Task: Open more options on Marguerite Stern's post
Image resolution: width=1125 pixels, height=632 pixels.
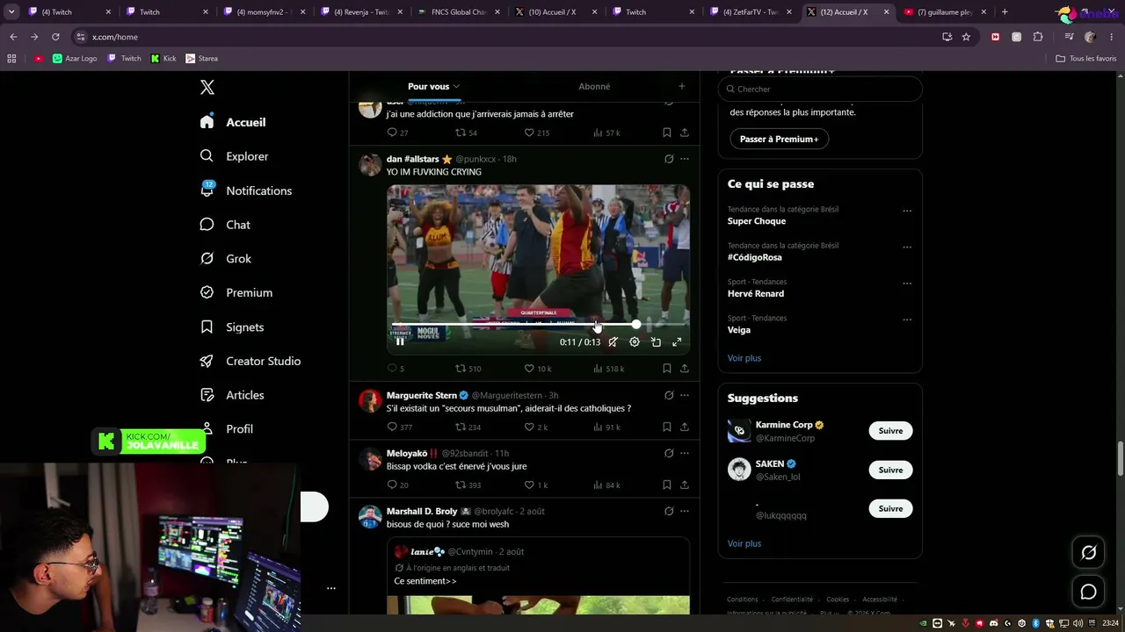Action: (685, 395)
